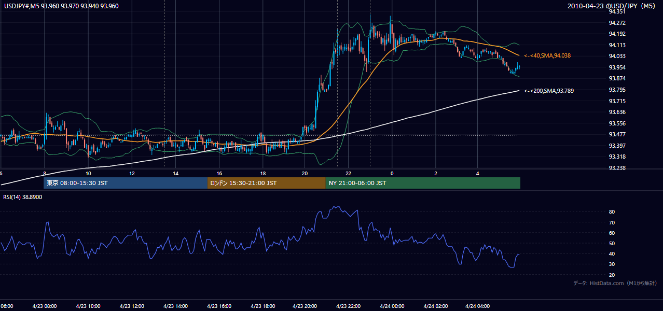Click price axis value 94.351
Viewport: 663px width, 311px height.
[616, 11]
